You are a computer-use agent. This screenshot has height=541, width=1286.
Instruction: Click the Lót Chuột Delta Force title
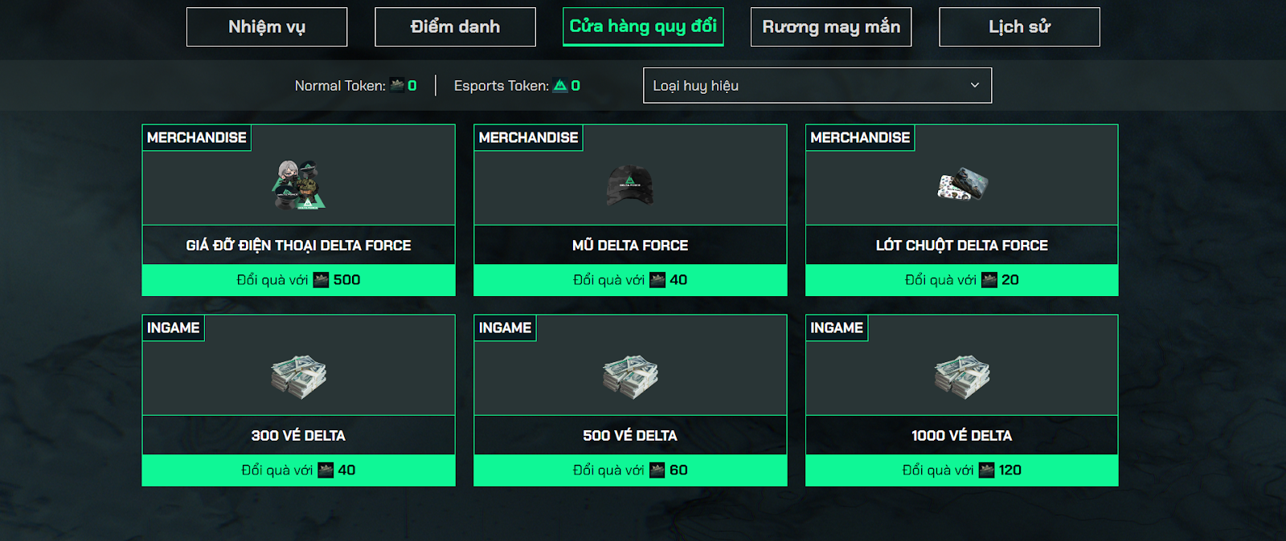point(962,246)
